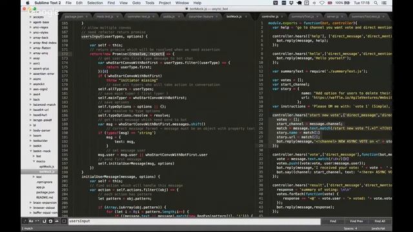The width and height of the screenshot is (413, 232).
Task: Open package.json in the sidebar
Action: pos(45,192)
